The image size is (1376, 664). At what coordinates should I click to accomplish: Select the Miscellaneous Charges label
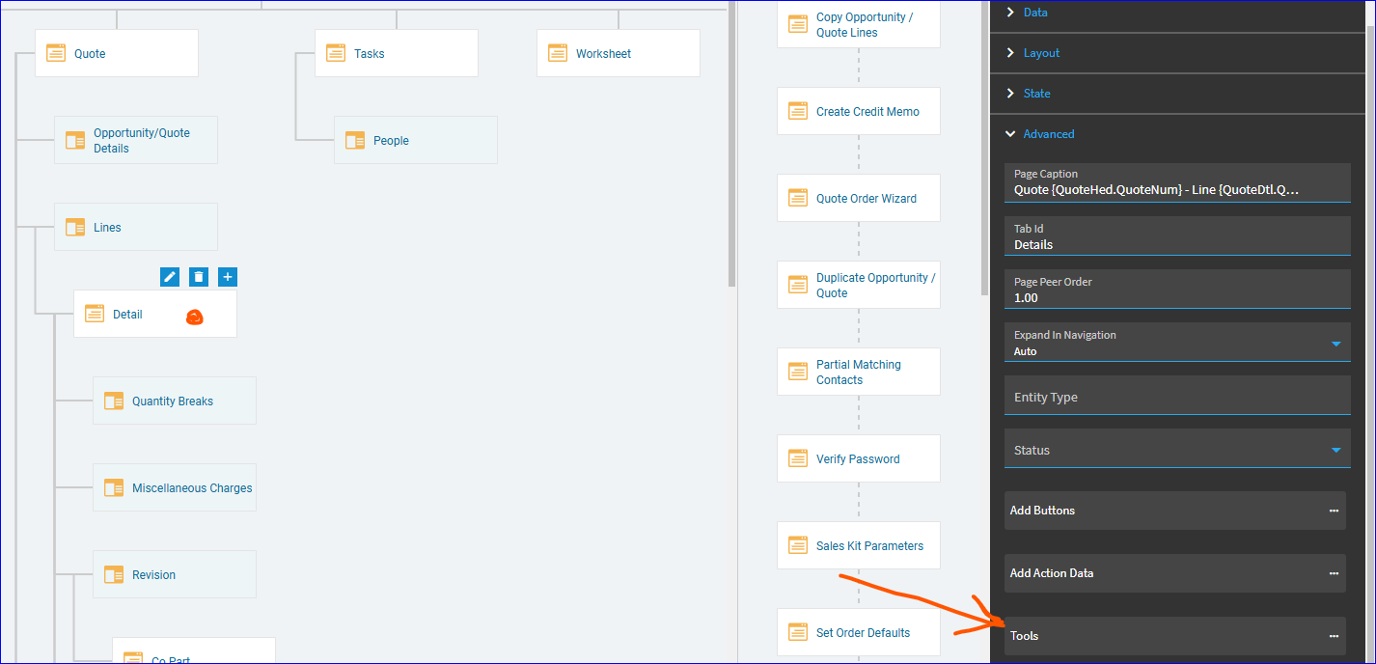[192, 488]
